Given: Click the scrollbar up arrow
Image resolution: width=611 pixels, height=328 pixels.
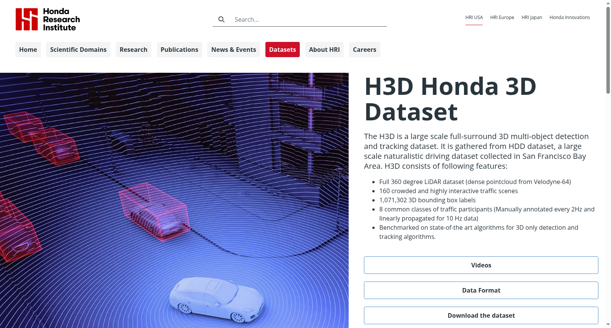Looking at the screenshot, I should [x=608, y=3].
